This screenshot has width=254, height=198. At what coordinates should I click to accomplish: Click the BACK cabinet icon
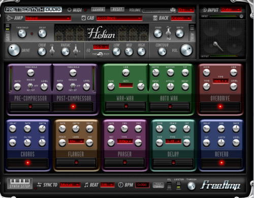click(155, 18)
